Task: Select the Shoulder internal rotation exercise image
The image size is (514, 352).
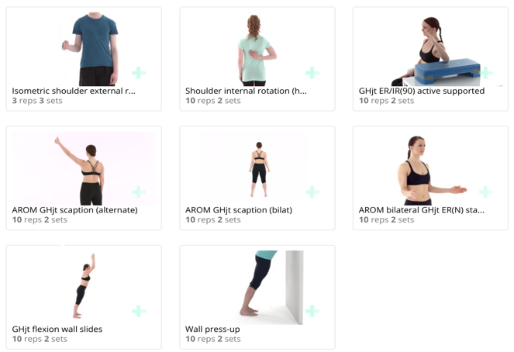Action: [257, 50]
